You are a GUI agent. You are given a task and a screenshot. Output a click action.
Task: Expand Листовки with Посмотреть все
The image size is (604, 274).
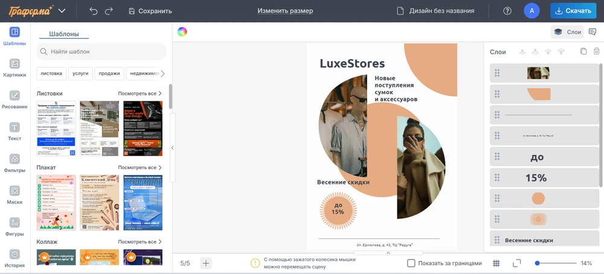click(140, 94)
